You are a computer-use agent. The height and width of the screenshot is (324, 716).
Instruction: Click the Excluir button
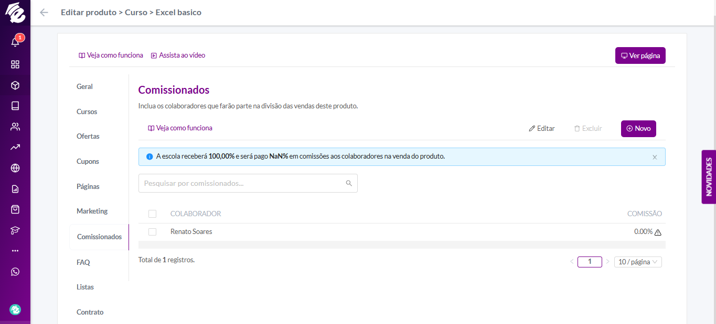pyautogui.click(x=588, y=128)
